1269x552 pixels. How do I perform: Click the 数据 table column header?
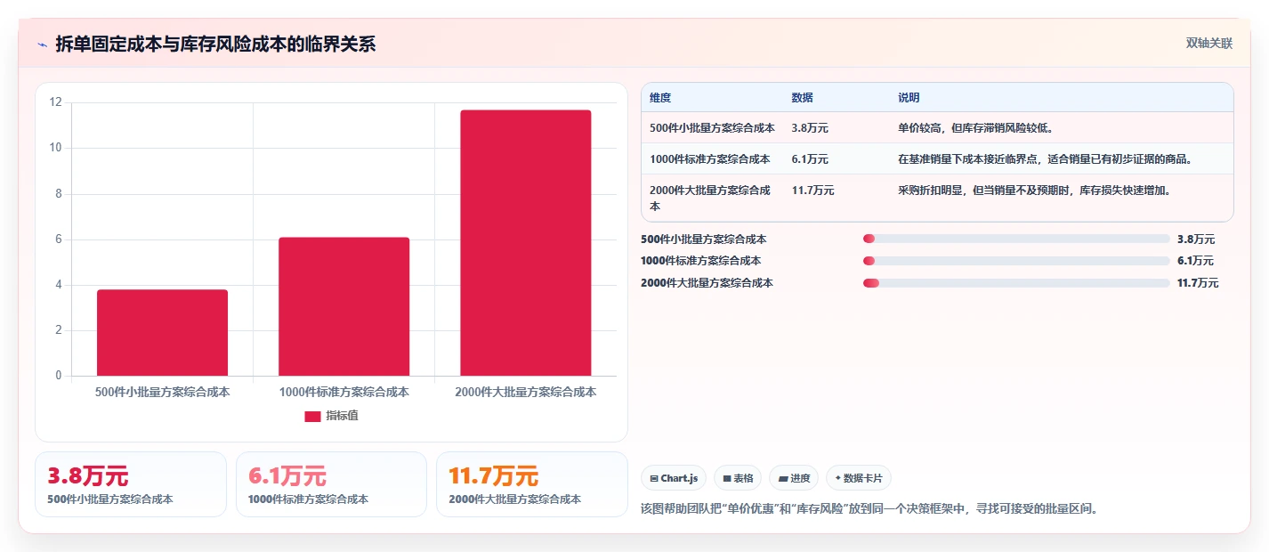pos(802,98)
